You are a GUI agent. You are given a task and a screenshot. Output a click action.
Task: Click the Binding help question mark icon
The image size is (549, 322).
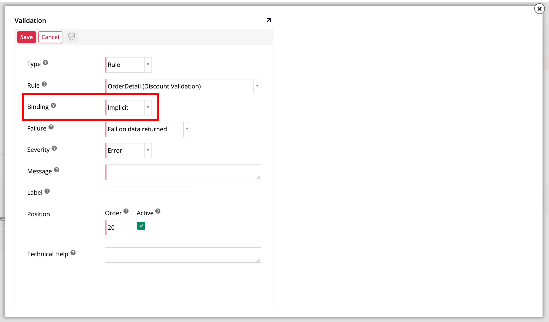[x=53, y=105]
